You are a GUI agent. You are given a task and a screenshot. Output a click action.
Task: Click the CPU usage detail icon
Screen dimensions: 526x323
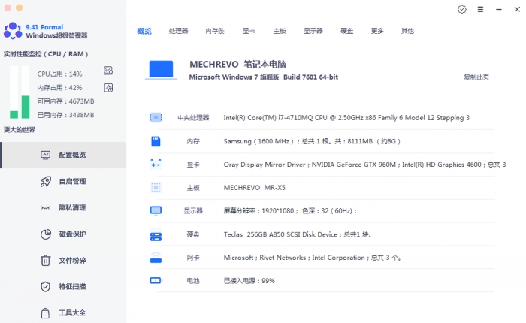click(108, 71)
